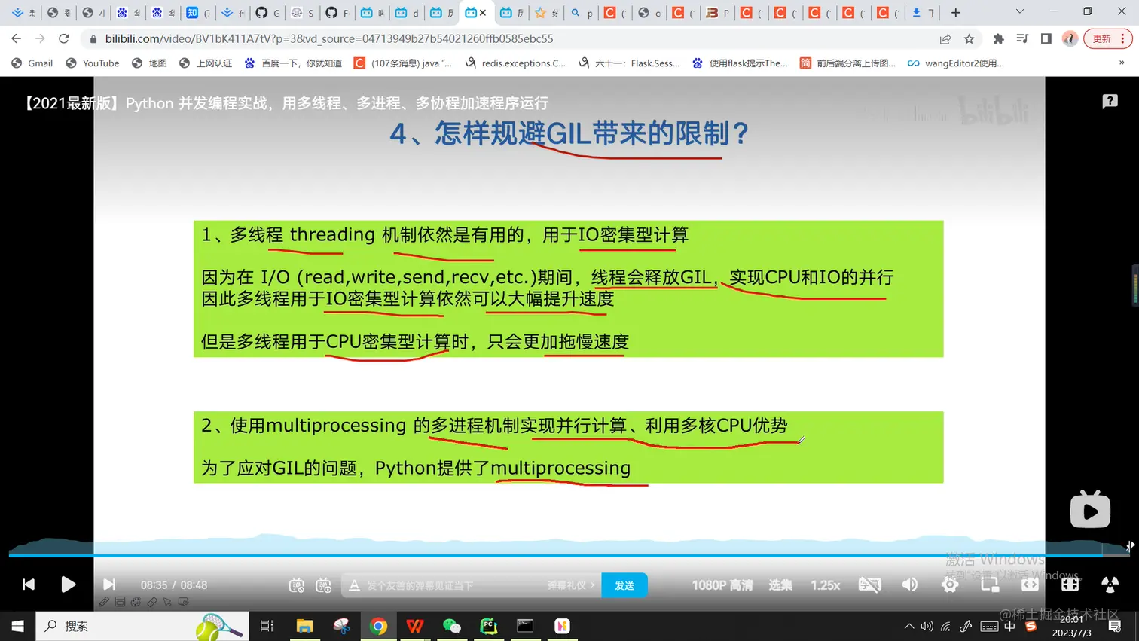Open the 选集 episode list

(x=780, y=585)
